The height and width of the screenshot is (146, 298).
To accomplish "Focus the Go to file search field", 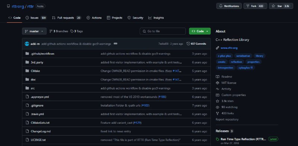I will tap(163, 31).
